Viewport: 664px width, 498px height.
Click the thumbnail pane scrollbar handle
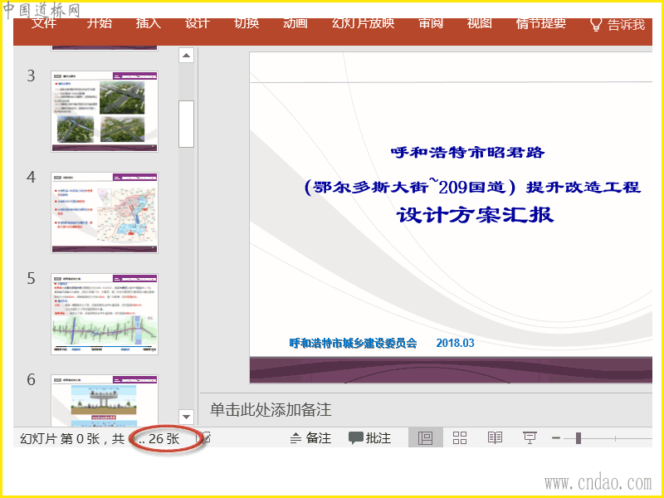186,124
